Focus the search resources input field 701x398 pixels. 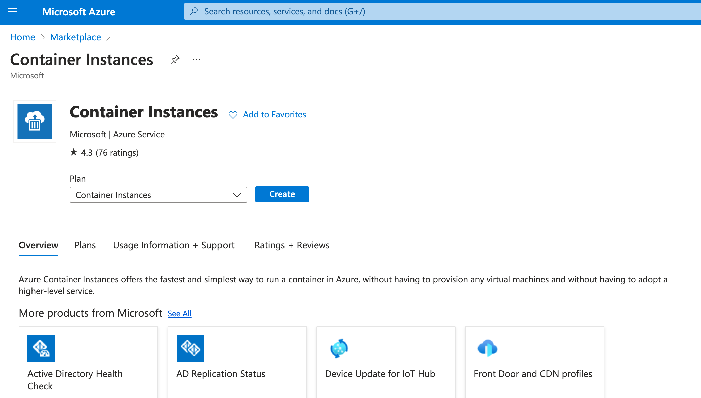click(436, 11)
